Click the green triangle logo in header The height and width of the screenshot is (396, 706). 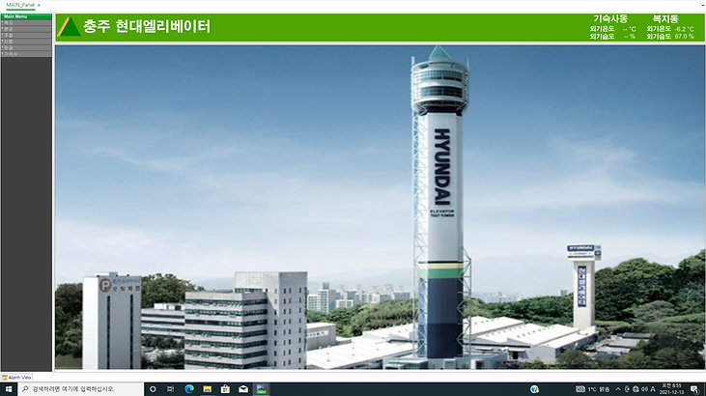[x=69, y=27]
